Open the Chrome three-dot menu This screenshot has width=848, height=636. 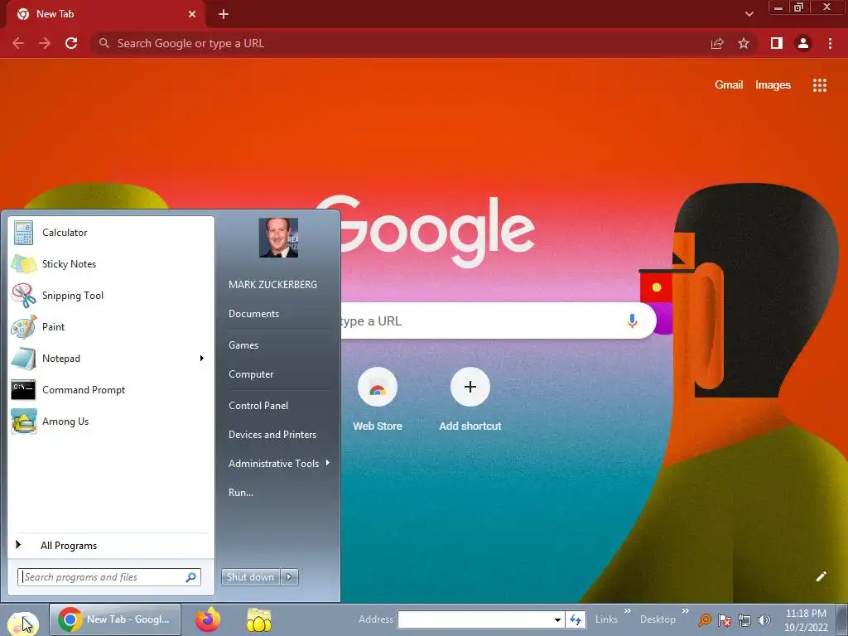click(x=830, y=43)
